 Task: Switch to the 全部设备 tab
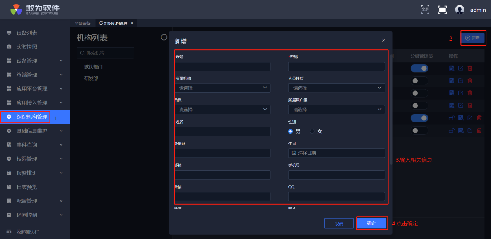(x=82, y=23)
